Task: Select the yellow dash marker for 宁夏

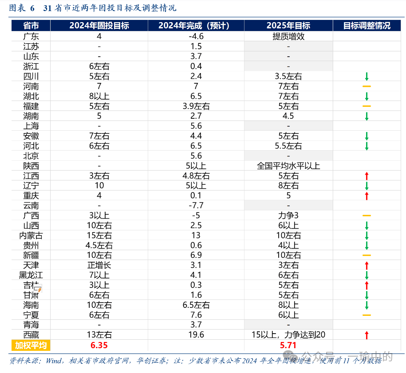Action: (366, 315)
